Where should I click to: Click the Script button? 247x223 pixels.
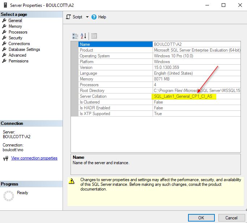pyautogui.click(x=74, y=17)
